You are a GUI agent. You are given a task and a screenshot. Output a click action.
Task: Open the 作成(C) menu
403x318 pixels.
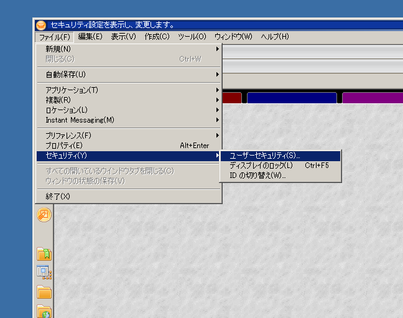point(157,37)
